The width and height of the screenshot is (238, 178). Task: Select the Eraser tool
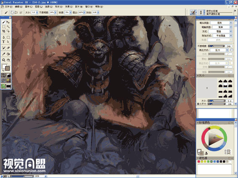pos(8,48)
